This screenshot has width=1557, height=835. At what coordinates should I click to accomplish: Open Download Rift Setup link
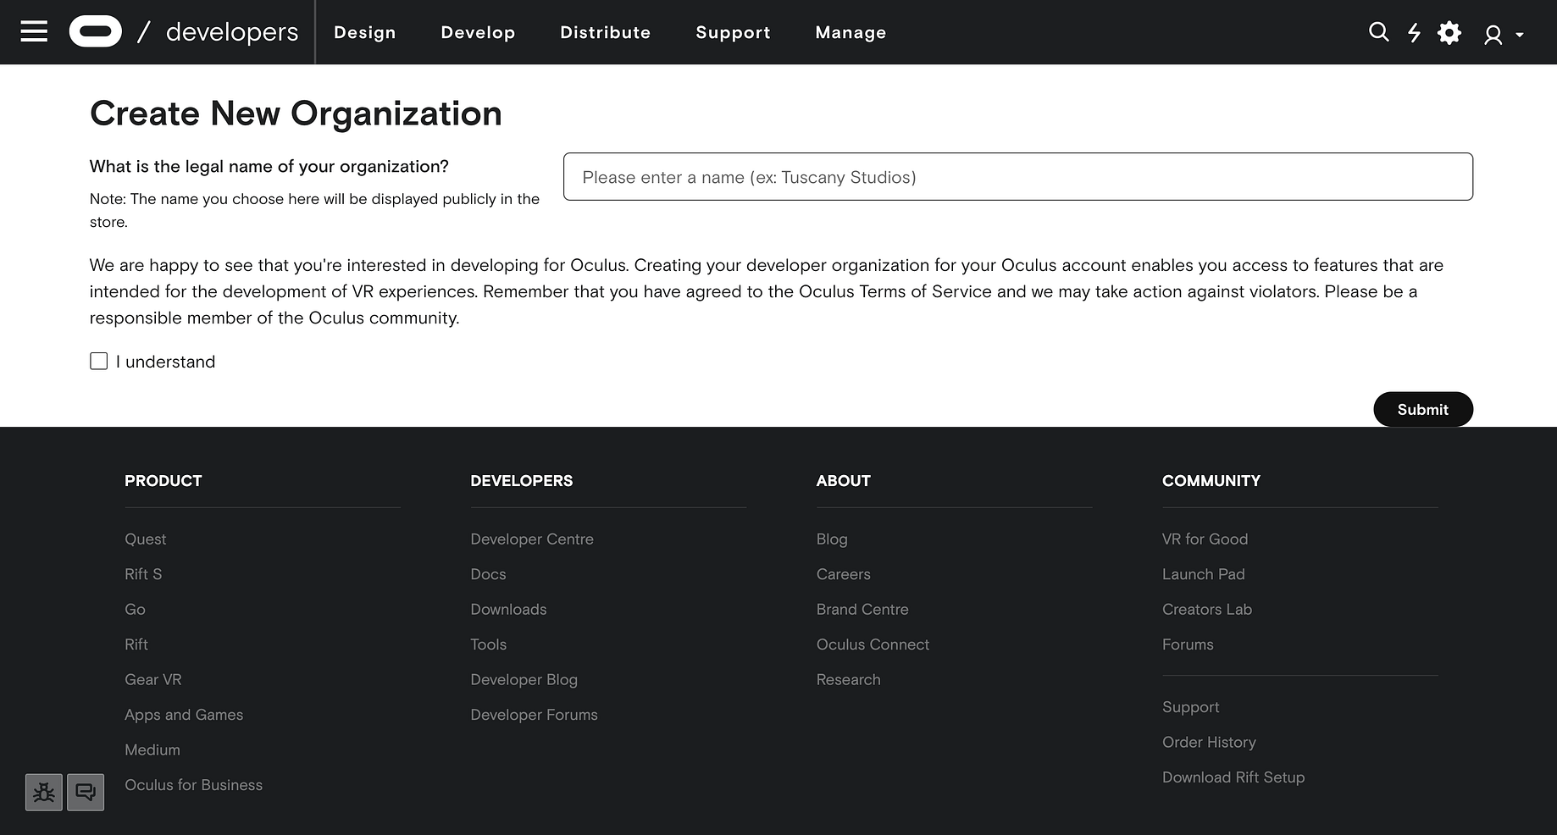[x=1233, y=777]
